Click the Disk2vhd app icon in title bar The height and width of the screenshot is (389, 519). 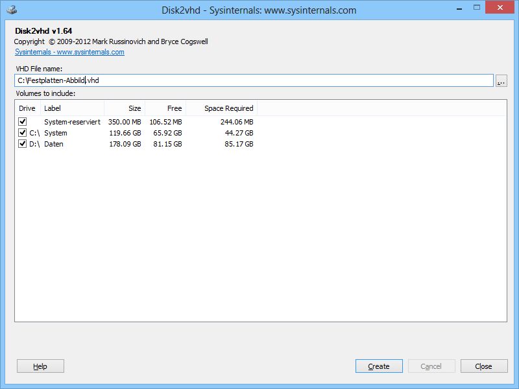click(x=12, y=10)
